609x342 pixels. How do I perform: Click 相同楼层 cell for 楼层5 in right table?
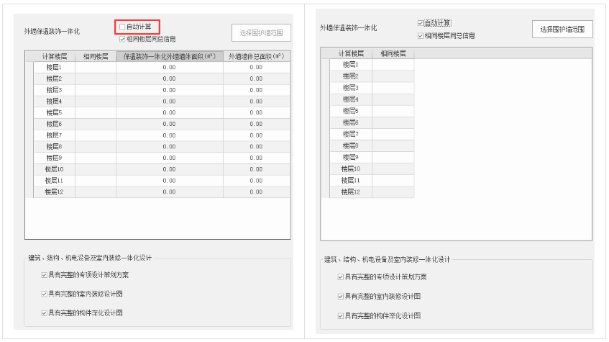(x=393, y=111)
